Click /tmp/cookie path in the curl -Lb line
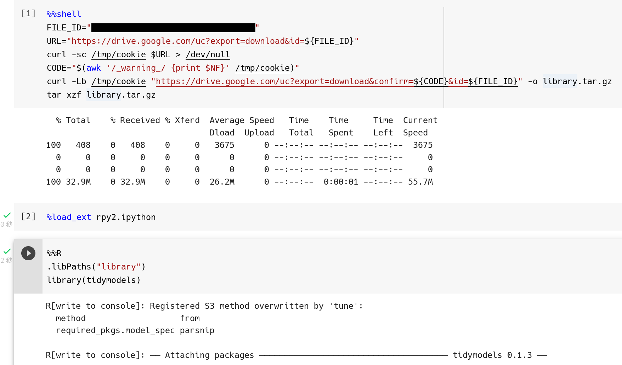 click(119, 81)
